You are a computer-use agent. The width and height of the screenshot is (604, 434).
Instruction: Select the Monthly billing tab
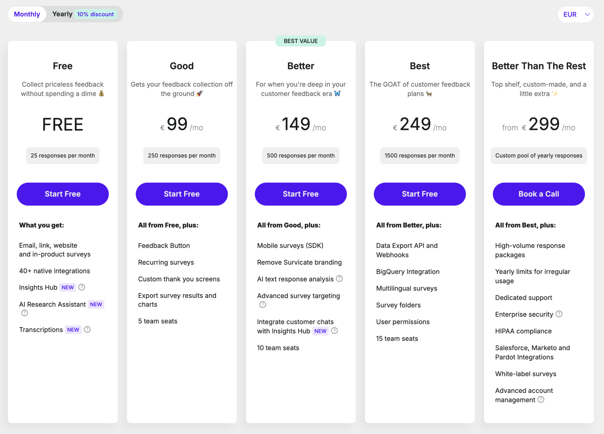pos(27,14)
